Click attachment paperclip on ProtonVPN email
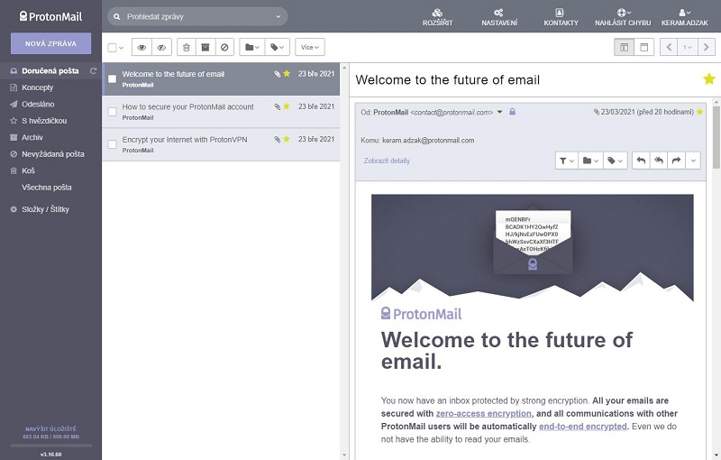Image resolution: width=721 pixels, height=460 pixels. tap(278, 139)
